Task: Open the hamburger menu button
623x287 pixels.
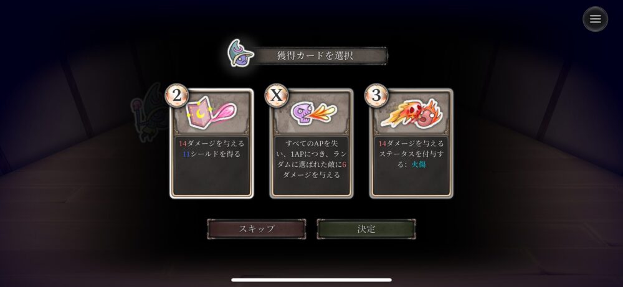Action: point(595,19)
